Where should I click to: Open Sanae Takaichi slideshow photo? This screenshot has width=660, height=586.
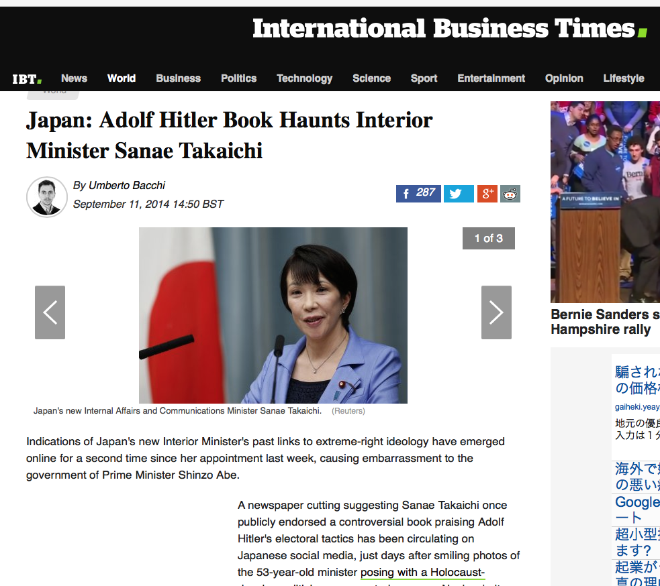click(x=273, y=315)
